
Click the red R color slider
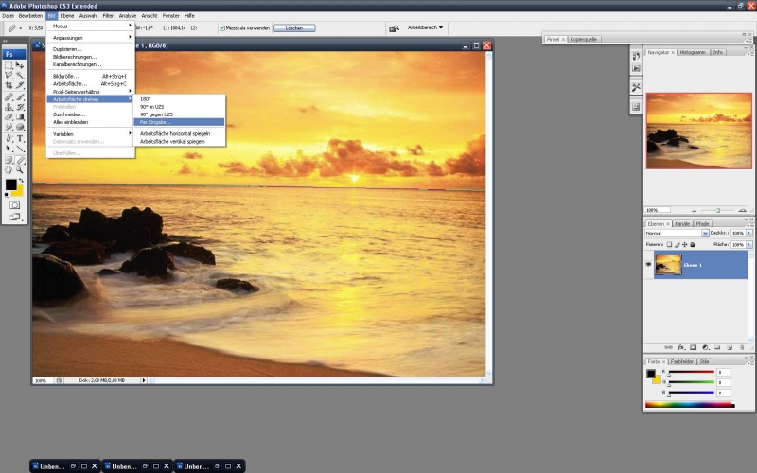[691, 372]
